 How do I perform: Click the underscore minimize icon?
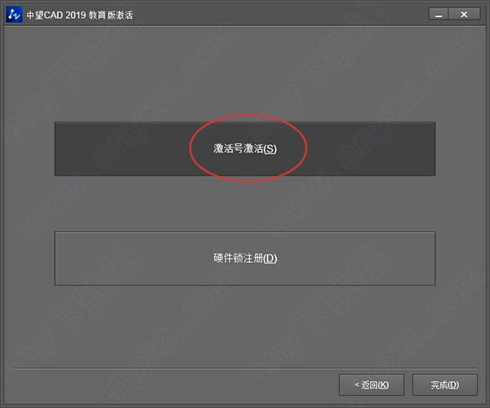[x=439, y=15]
